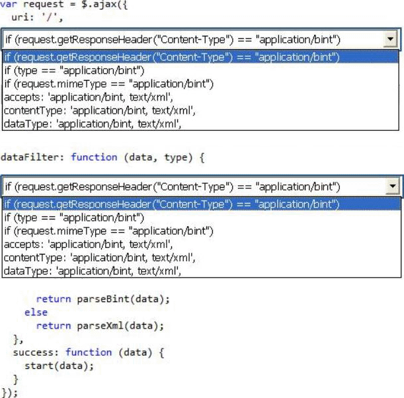
Task: Click the 'success: function (data)' code line
Action: point(87,352)
